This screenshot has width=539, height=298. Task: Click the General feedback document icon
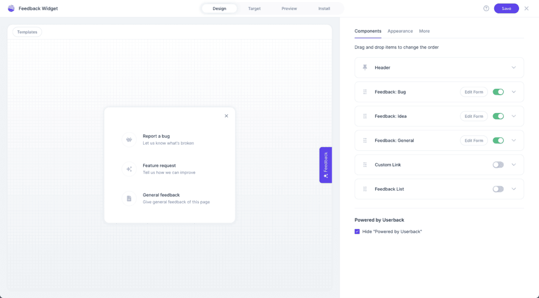129,198
